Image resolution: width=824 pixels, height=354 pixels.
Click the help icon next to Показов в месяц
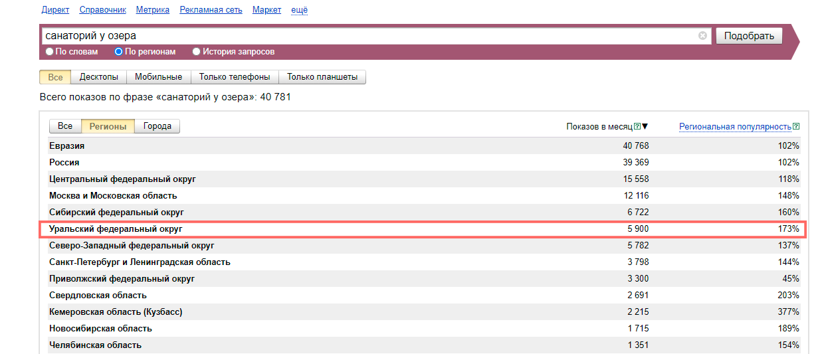tap(637, 126)
